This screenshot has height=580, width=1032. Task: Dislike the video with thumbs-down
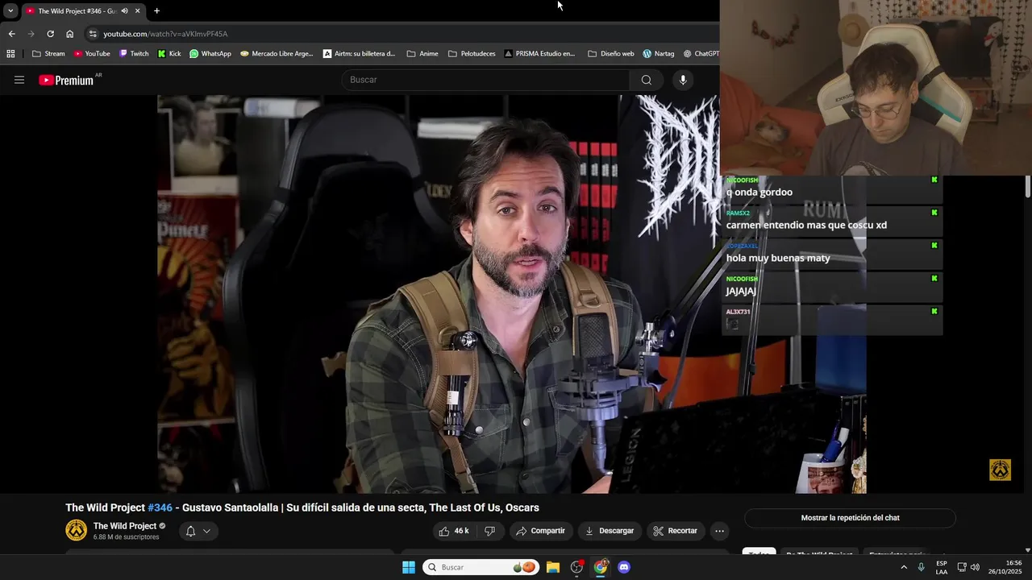tap(489, 531)
